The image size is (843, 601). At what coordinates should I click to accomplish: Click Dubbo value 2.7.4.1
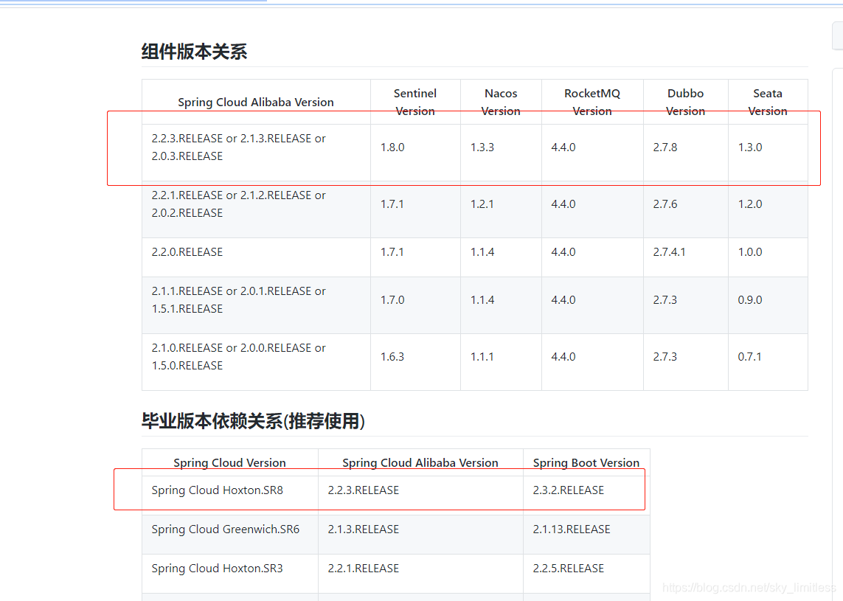pyautogui.click(x=670, y=252)
